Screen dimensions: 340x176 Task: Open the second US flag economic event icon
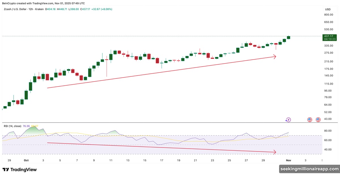[317, 120]
